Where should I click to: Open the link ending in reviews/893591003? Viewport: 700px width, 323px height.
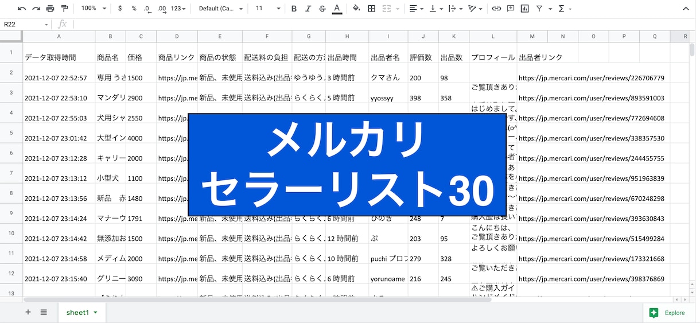[592, 98]
